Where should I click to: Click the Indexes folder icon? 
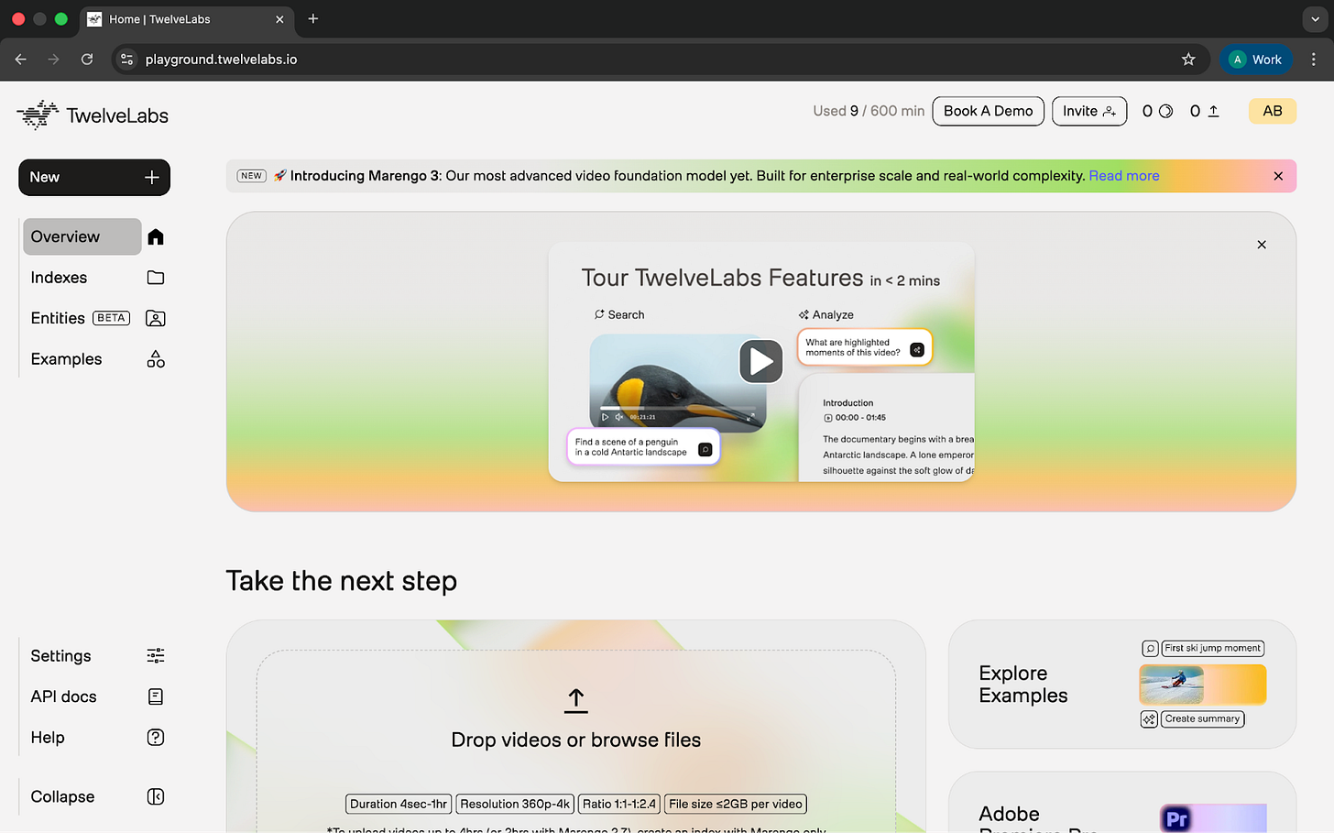(x=156, y=278)
